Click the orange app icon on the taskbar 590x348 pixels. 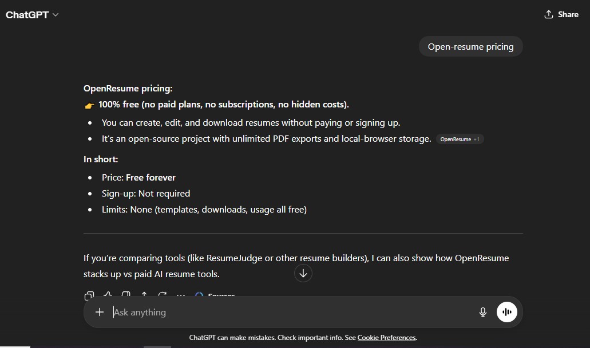point(157,346)
